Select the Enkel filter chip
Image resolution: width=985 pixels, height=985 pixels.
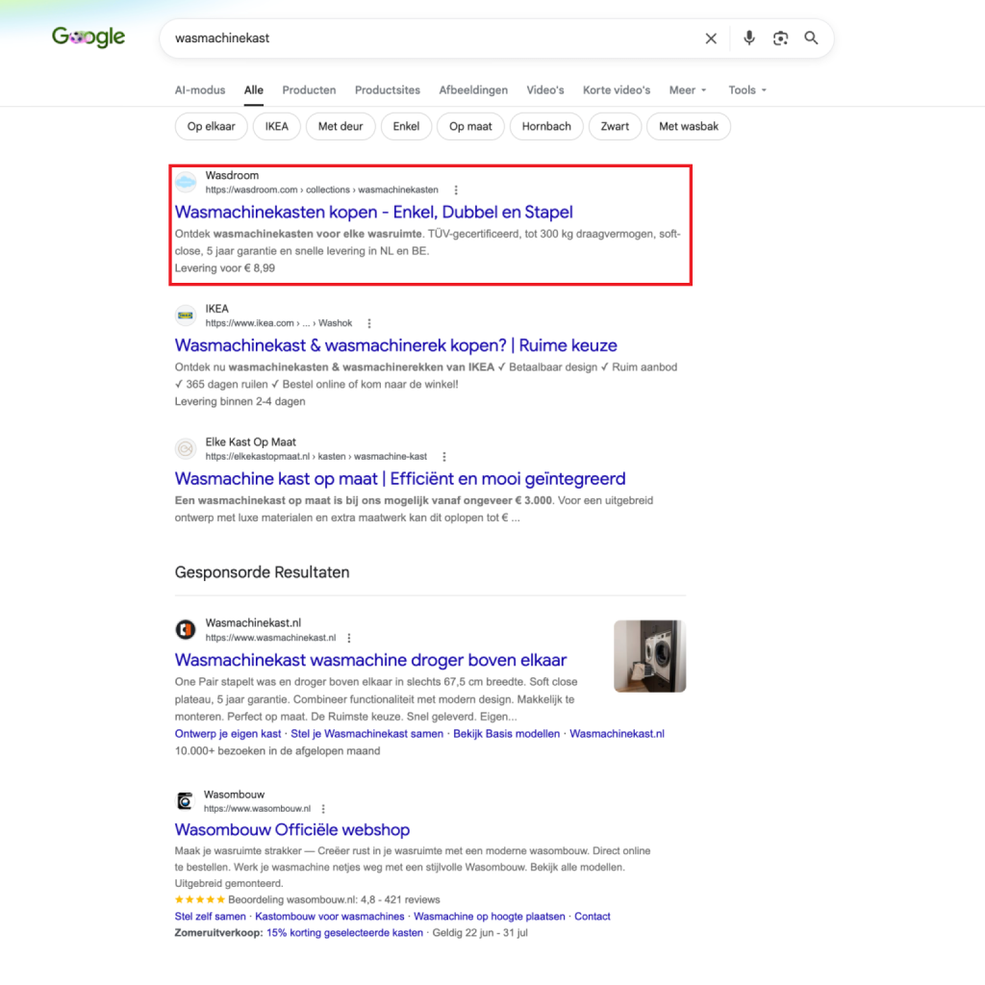(406, 126)
